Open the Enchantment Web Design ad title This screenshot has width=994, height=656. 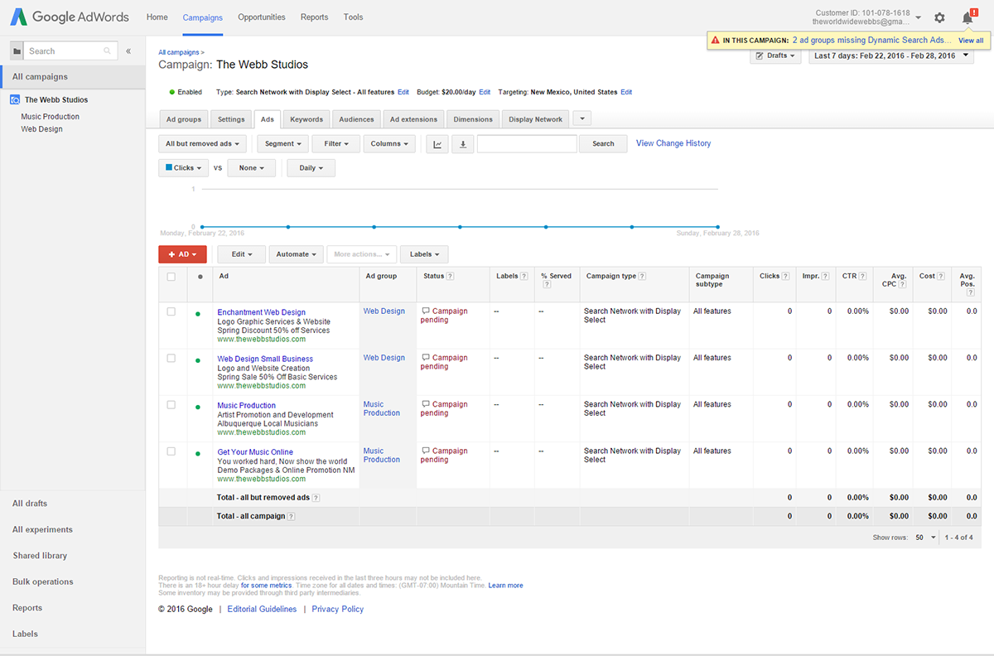tap(262, 312)
